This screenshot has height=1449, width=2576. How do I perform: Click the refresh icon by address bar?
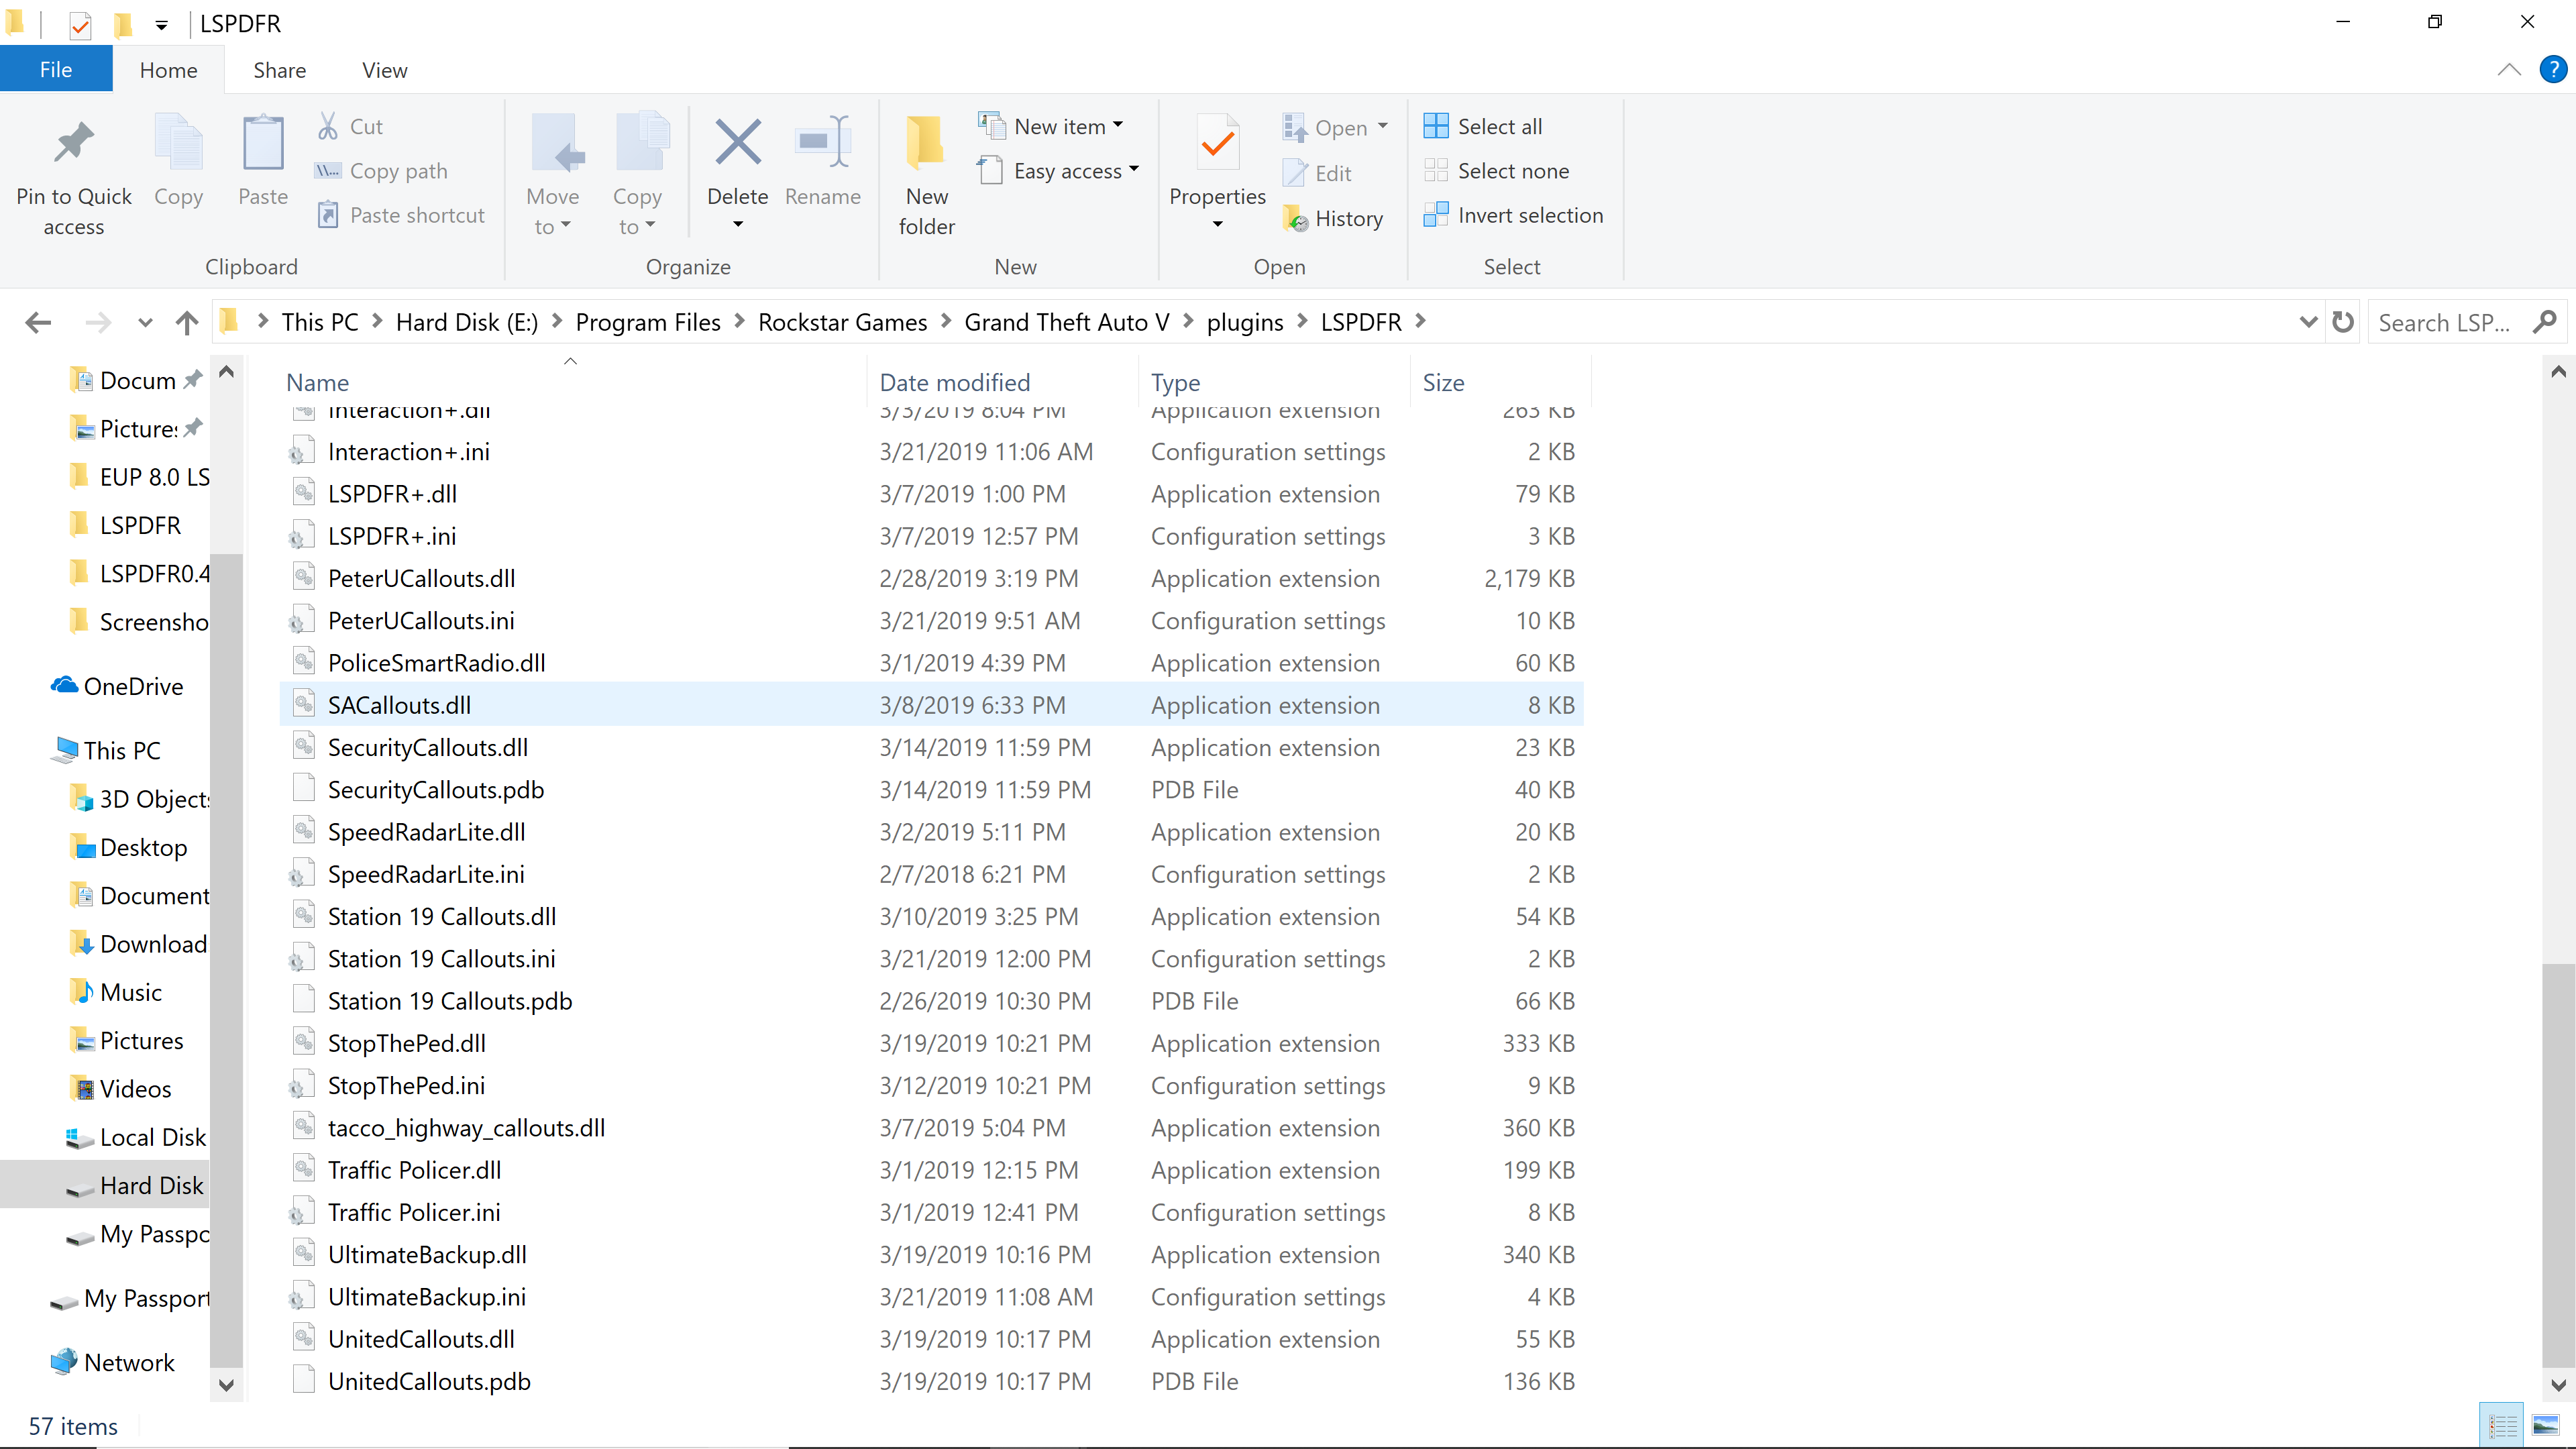(2343, 322)
